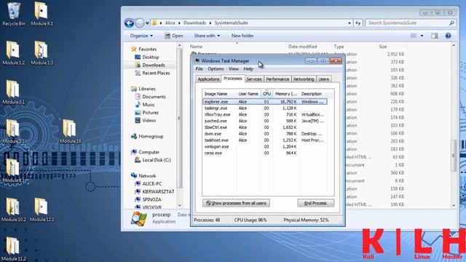
Task: Open the Share with dropdown
Action: (x=207, y=36)
